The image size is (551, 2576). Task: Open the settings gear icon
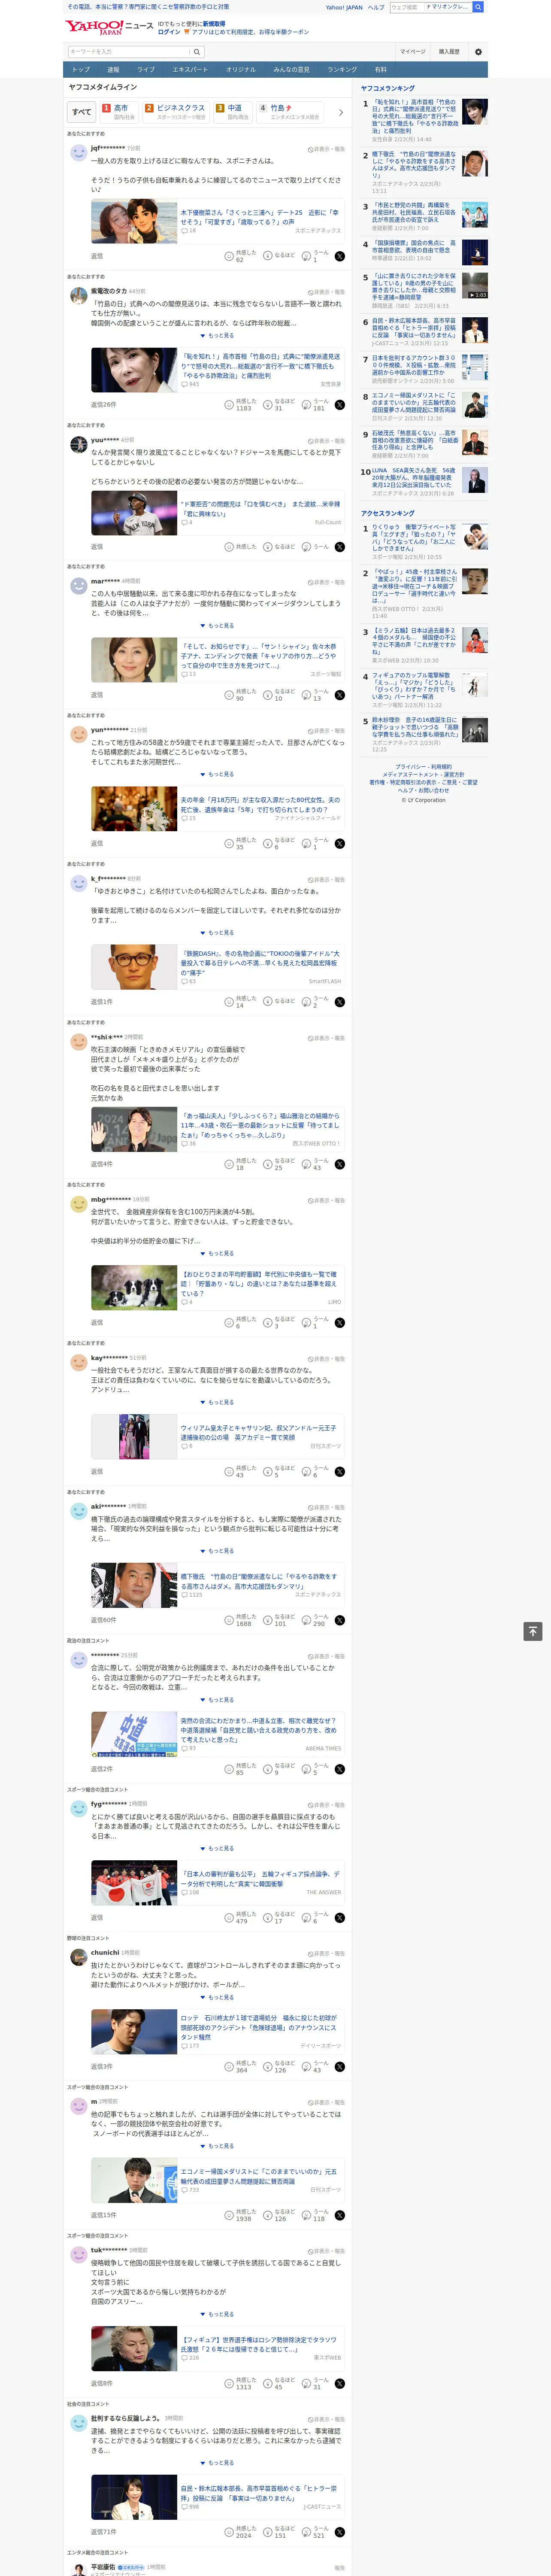tap(478, 52)
